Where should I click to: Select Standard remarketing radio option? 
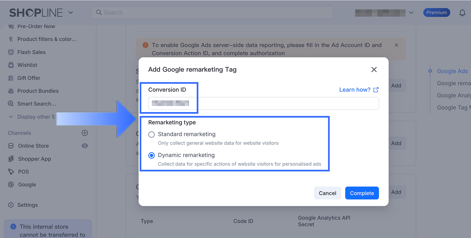(152, 135)
